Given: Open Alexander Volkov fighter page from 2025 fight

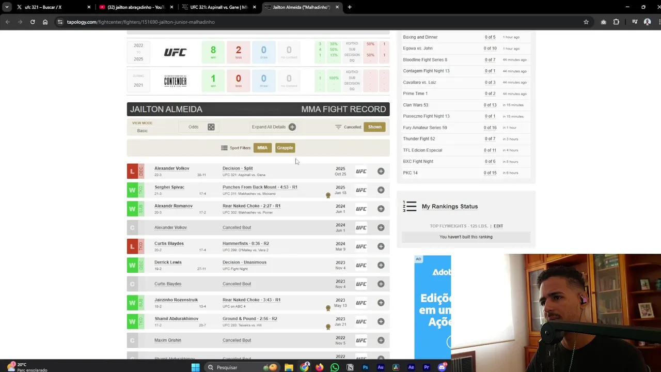Looking at the screenshot, I should coord(172,168).
